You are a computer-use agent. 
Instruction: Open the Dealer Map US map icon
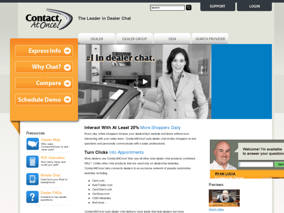coord(32,144)
